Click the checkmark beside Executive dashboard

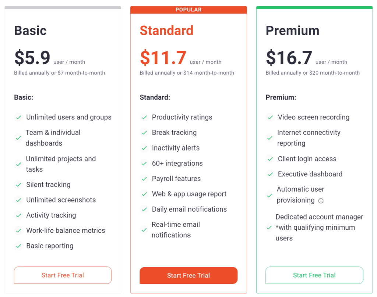coord(270,174)
